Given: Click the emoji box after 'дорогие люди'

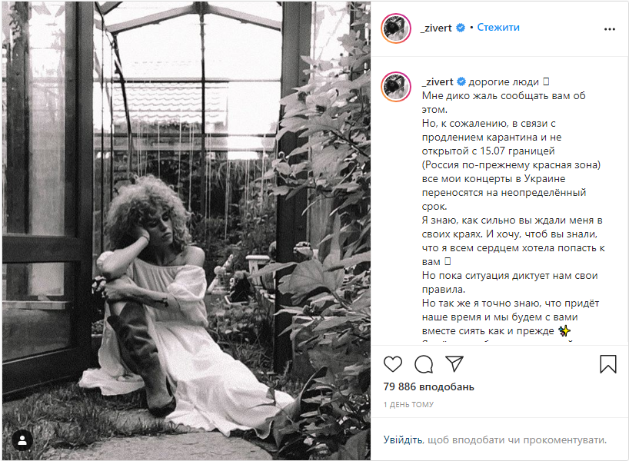Looking at the screenshot, I should click(x=546, y=81).
